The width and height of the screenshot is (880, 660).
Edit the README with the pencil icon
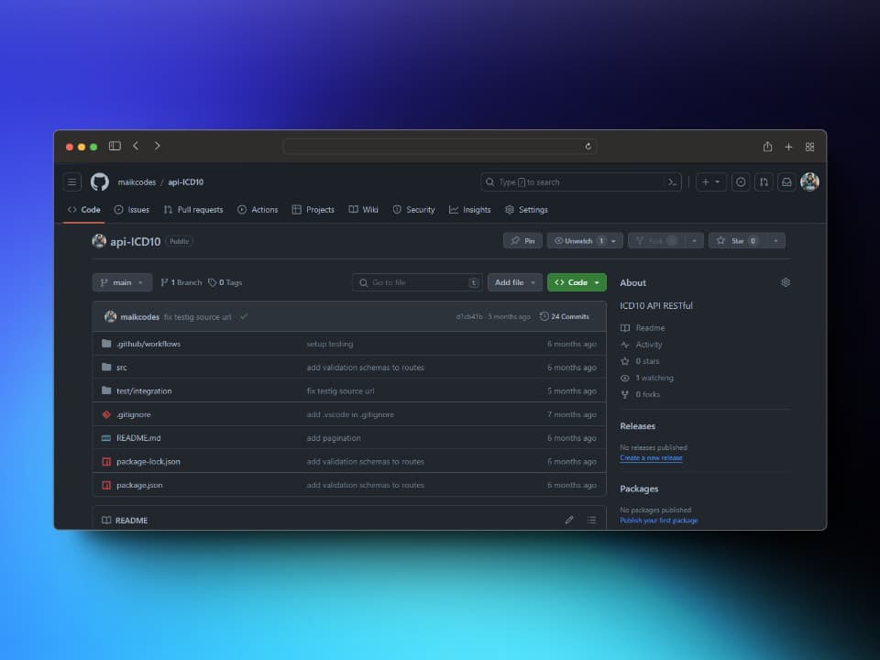[569, 521]
